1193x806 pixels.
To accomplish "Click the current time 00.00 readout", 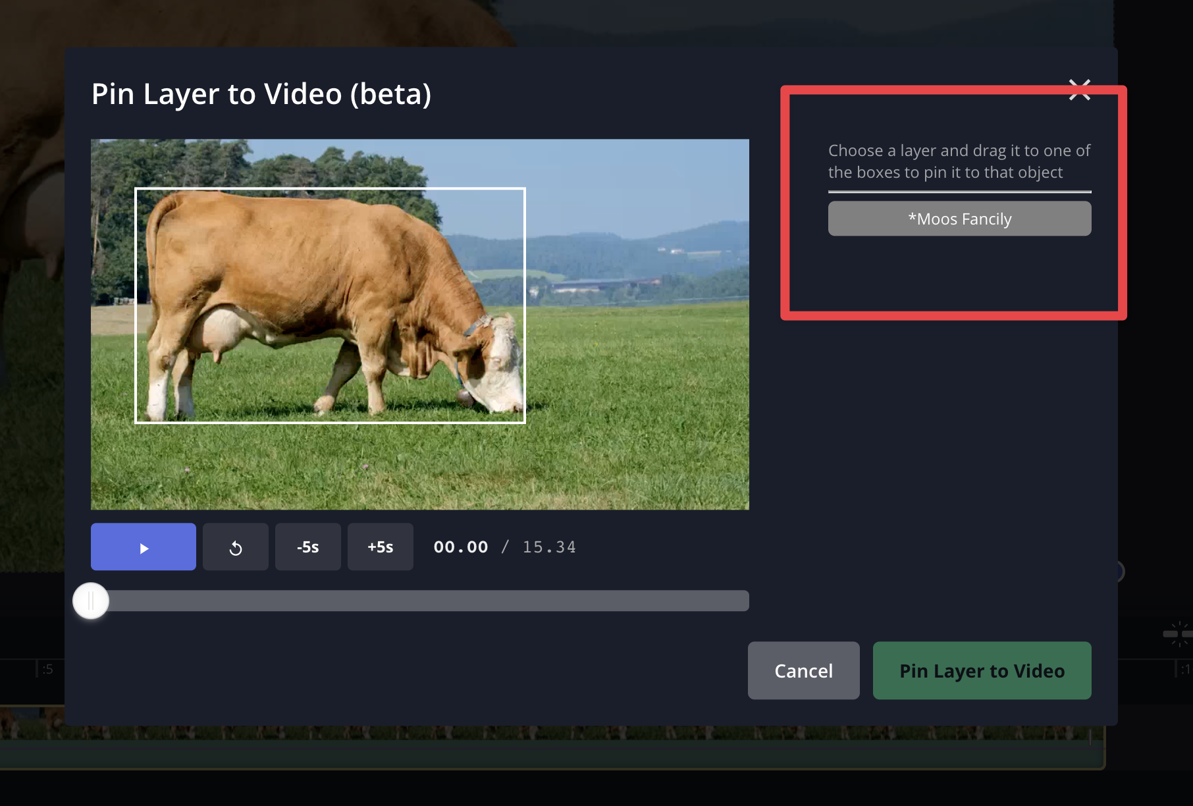I will [461, 547].
